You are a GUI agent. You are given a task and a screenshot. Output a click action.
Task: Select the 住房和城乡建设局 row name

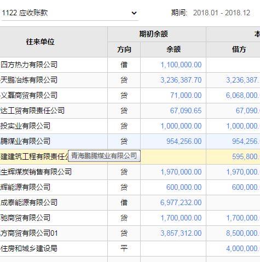coord(28,248)
